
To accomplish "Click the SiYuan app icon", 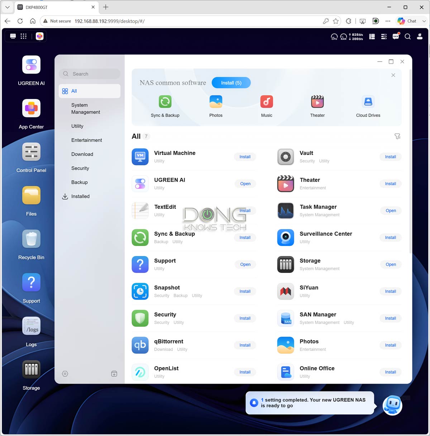I will (x=286, y=291).
